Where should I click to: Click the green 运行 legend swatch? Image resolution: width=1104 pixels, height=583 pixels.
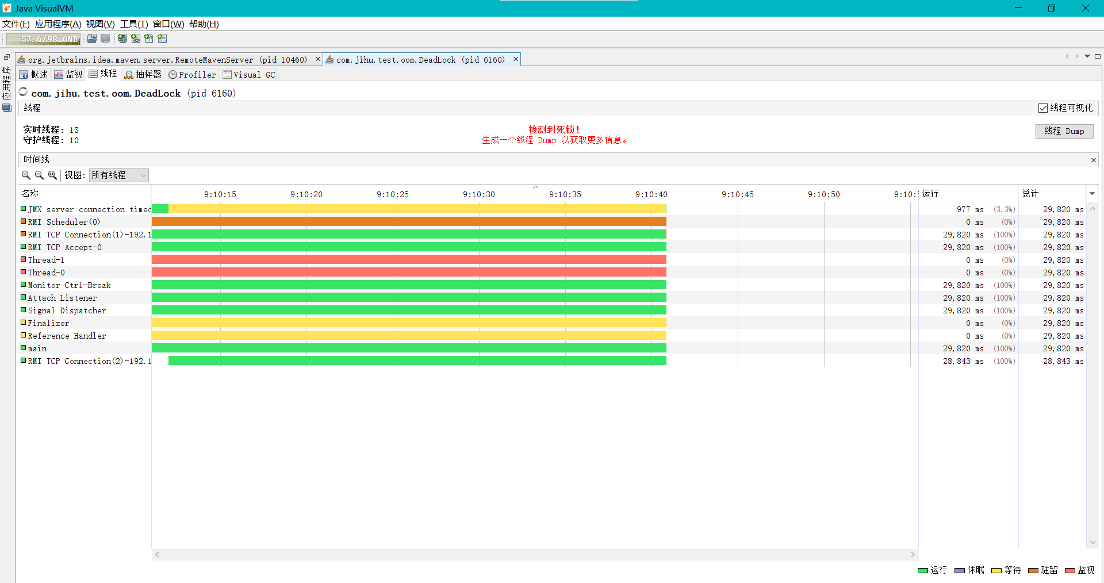[x=923, y=570]
